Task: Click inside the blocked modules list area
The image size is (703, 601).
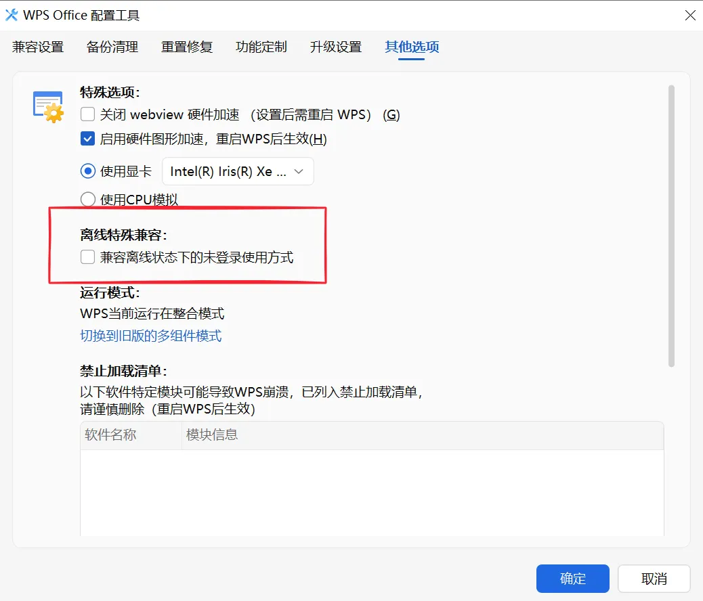Action: 372,492
